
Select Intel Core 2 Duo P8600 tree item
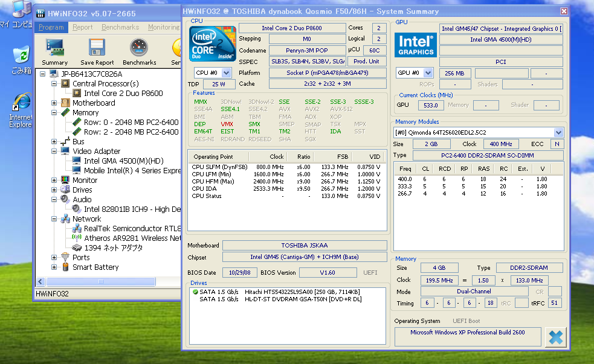pyautogui.click(x=123, y=93)
